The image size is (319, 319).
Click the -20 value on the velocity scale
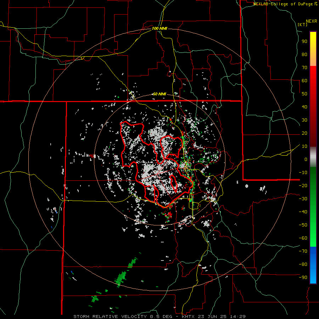point(303,185)
